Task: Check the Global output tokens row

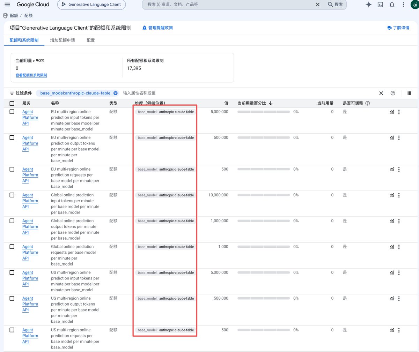Action: tap(12, 221)
